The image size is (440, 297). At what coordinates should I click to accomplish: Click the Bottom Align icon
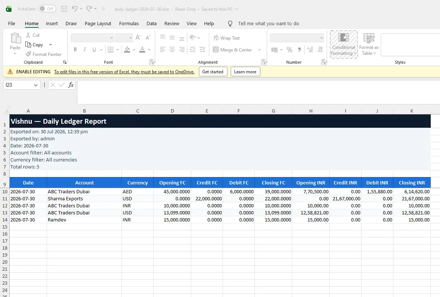[182, 38]
